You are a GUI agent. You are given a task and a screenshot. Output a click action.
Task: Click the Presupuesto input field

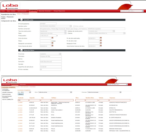[48, 36]
